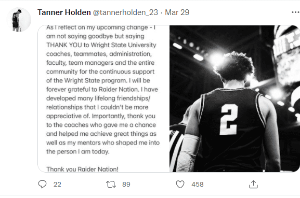
Task: Click the reply speech bubble icon
Action: click(x=42, y=185)
